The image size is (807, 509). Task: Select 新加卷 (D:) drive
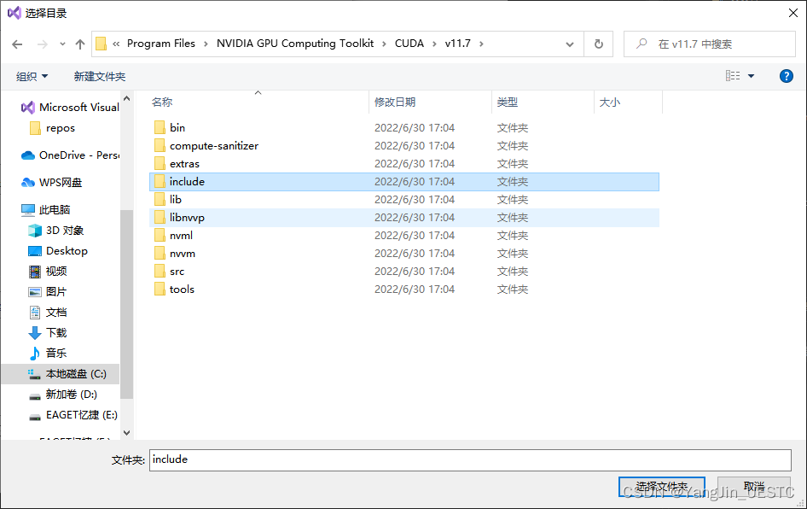(63, 395)
